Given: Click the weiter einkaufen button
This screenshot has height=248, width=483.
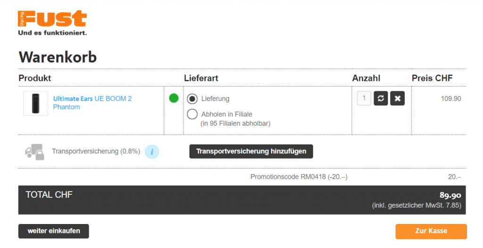Looking at the screenshot, I should 53,231.
